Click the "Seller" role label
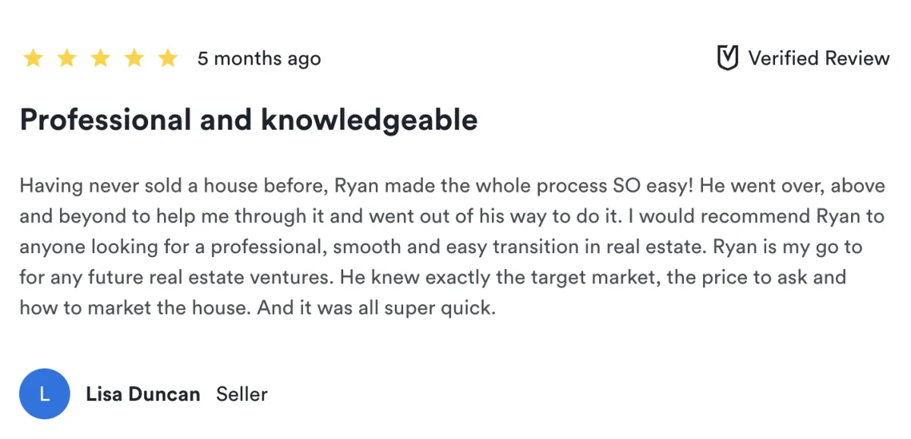 point(241,394)
